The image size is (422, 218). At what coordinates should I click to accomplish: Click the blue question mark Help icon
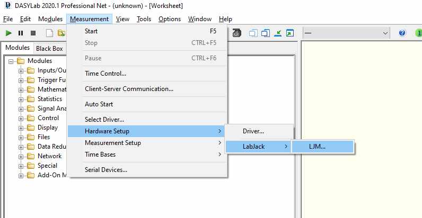tap(402, 33)
